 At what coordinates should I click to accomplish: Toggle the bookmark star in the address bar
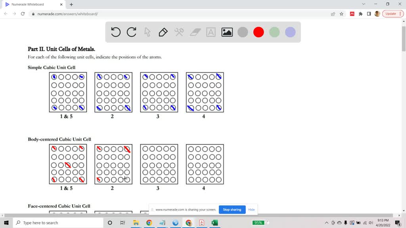(341, 13)
